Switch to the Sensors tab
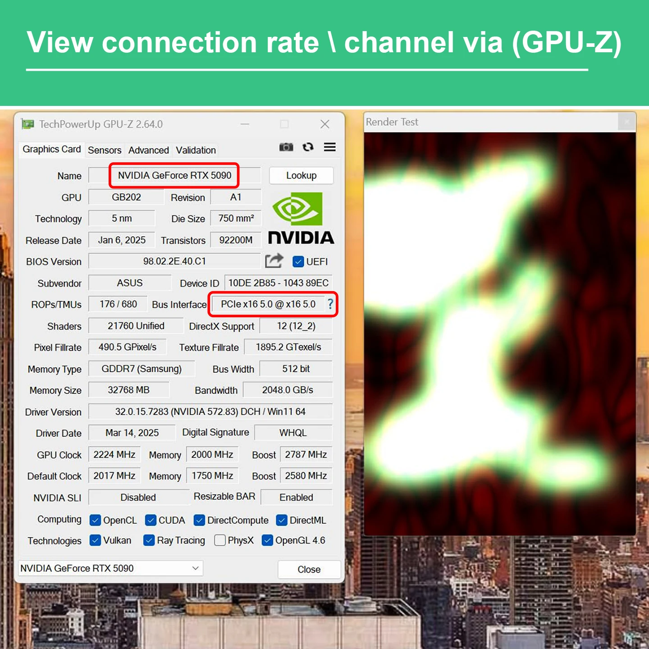 click(105, 150)
